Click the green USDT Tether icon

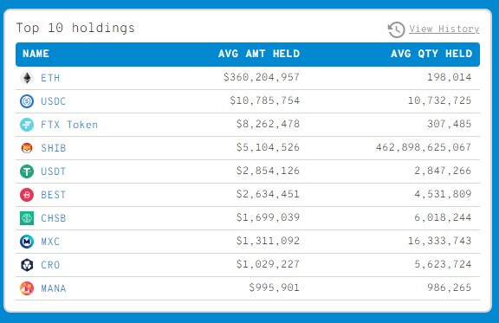[x=27, y=171]
